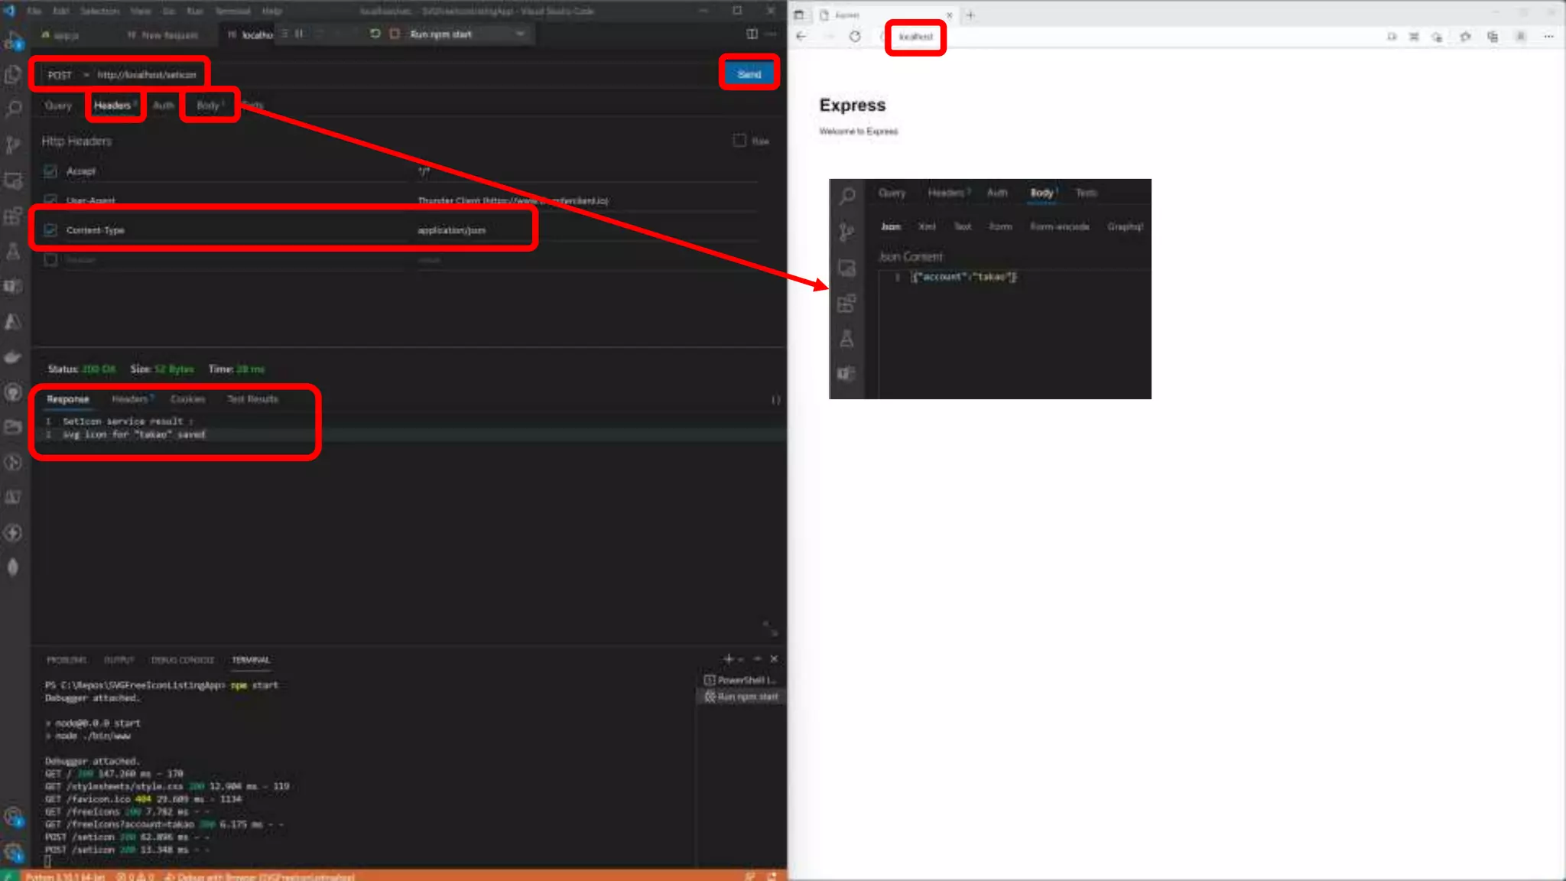The width and height of the screenshot is (1566, 881).
Task: Create a new terminal with plus icon
Action: (x=728, y=658)
